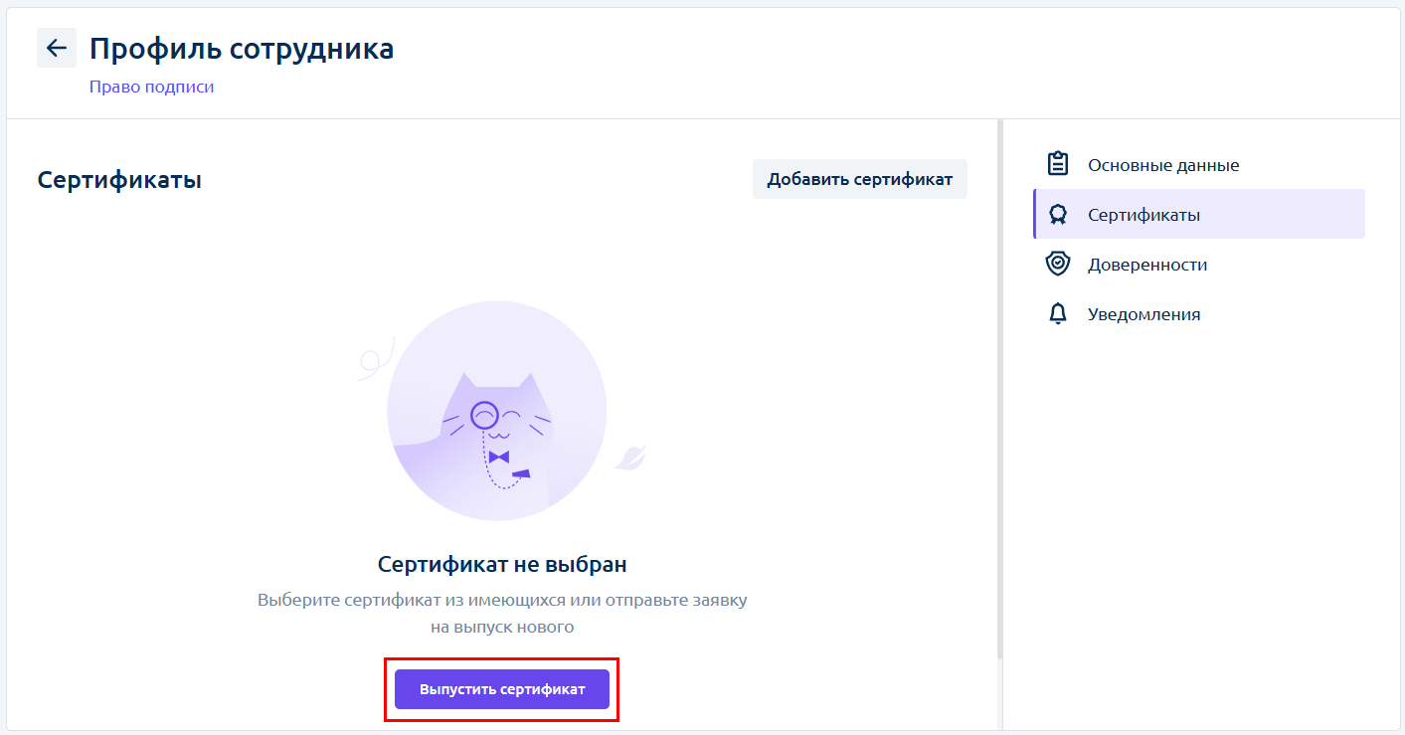Click the bell icon for Уведомления

tap(1058, 314)
